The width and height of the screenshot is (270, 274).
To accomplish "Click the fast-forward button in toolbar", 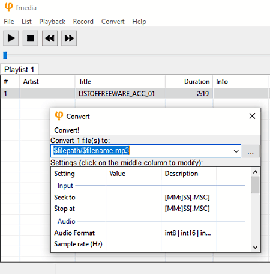I will 69,38.
